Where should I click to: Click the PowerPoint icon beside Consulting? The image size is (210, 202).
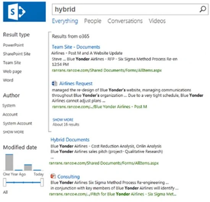pos(53,176)
